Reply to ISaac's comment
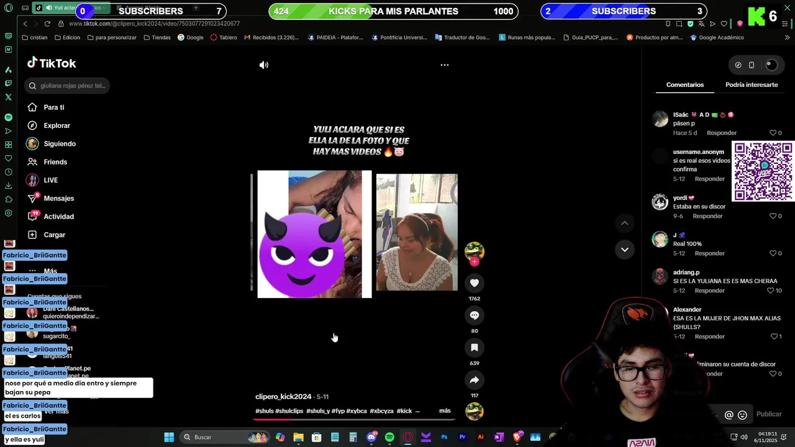 (x=722, y=133)
